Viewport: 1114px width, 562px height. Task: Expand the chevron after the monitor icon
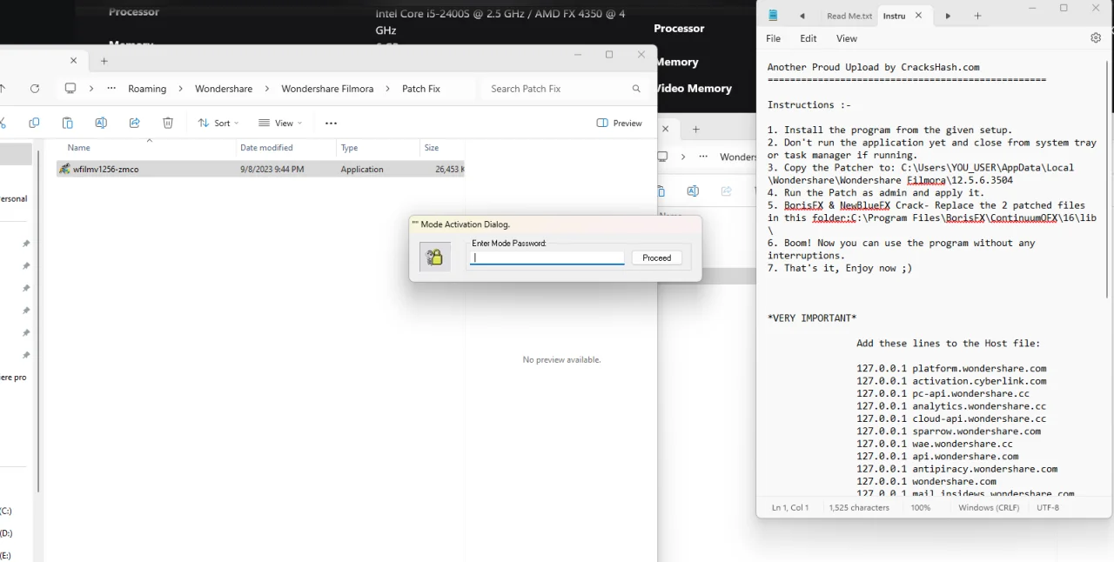point(91,89)
